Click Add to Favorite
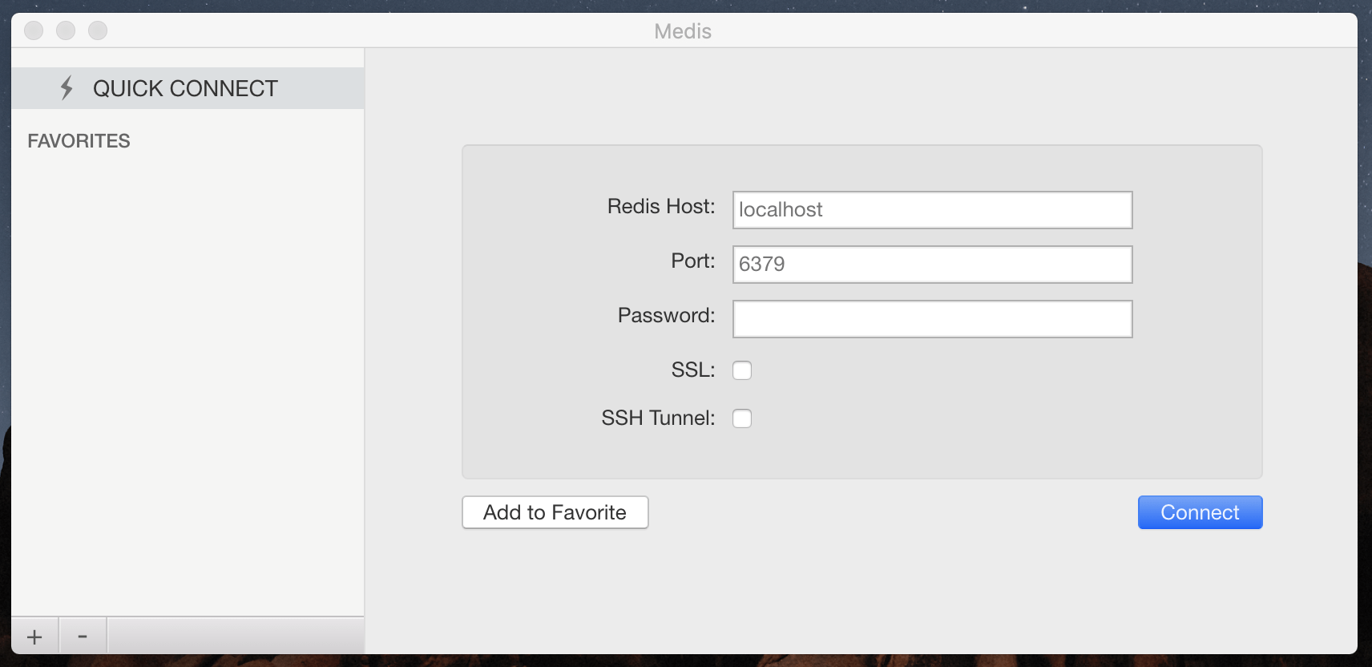 pyautogui.click(x=555, y=512)
